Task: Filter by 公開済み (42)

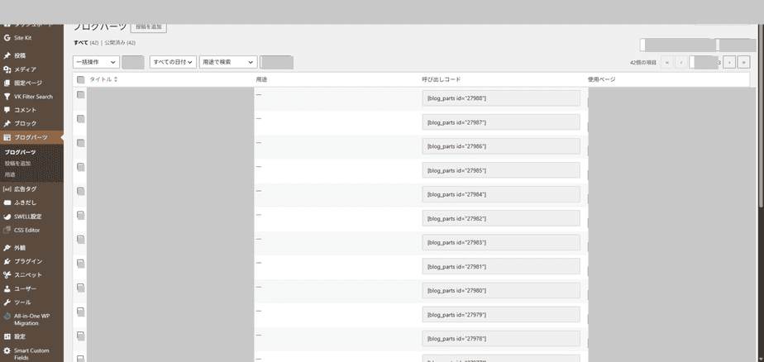Action: pos(120,43)
